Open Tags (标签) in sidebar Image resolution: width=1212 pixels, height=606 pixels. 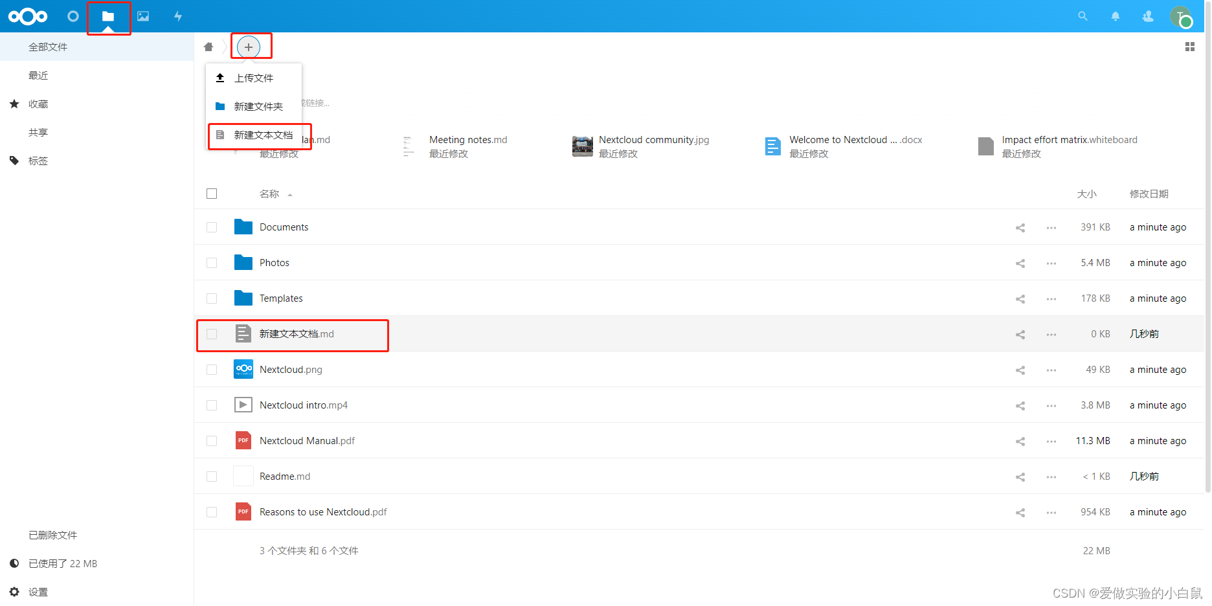coord(96,161)
